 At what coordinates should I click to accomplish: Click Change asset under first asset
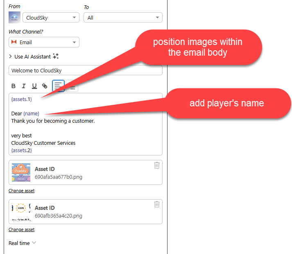tap(21, 191)
